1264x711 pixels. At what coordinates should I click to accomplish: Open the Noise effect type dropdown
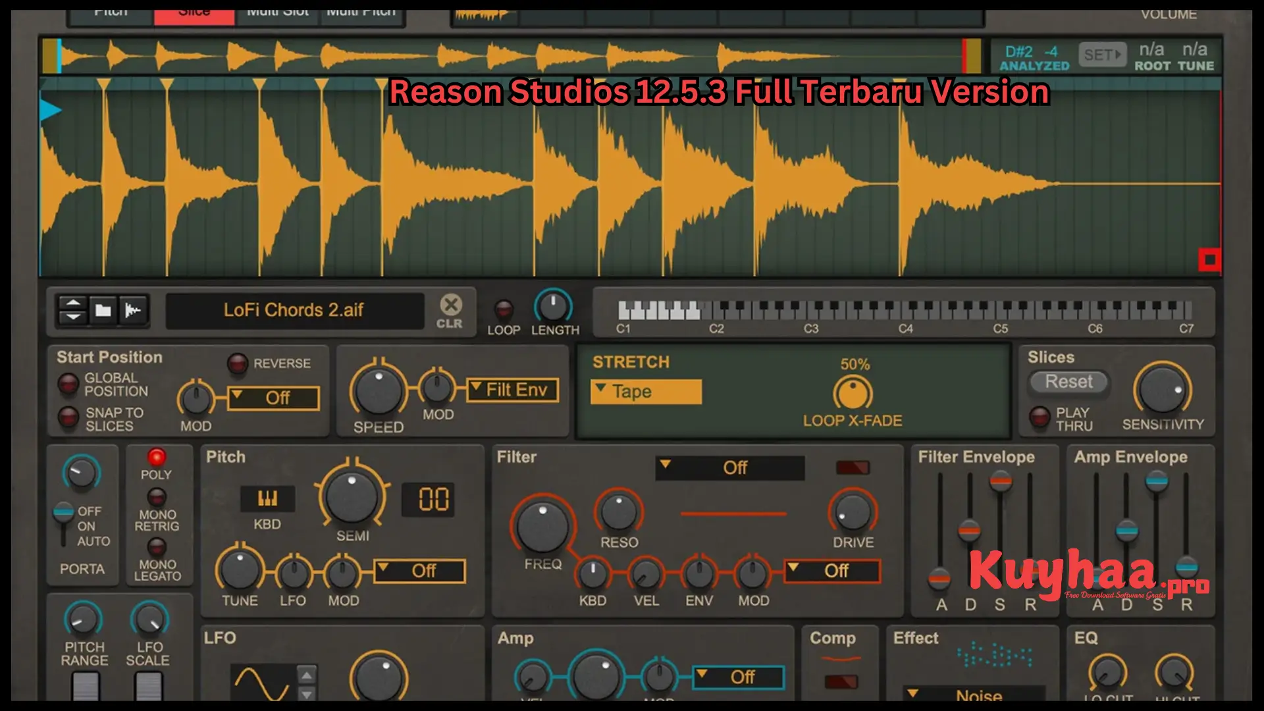point(973,694)
